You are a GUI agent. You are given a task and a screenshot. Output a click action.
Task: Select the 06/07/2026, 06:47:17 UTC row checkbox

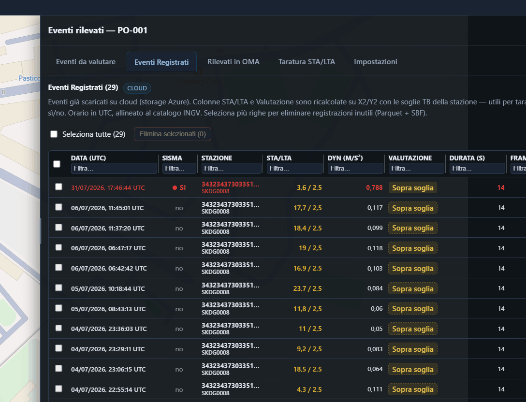click(58, 247)
